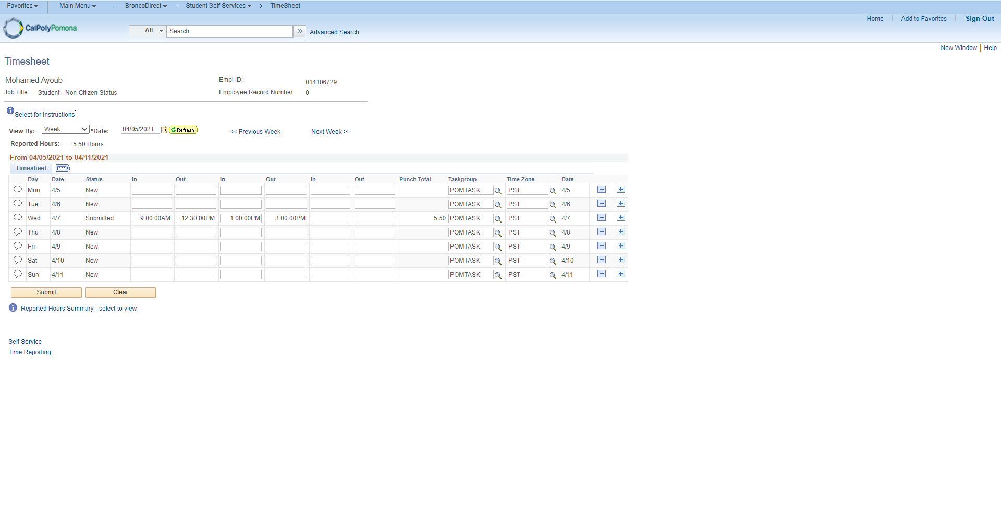This screenshot has height=505, width=1001.
Task: Open the View By Week dropdown
Action: coord(65,129)
